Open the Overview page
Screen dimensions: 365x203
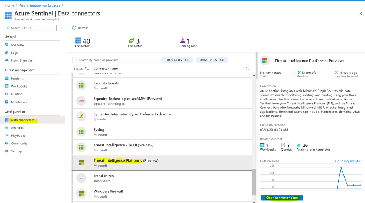18,45
